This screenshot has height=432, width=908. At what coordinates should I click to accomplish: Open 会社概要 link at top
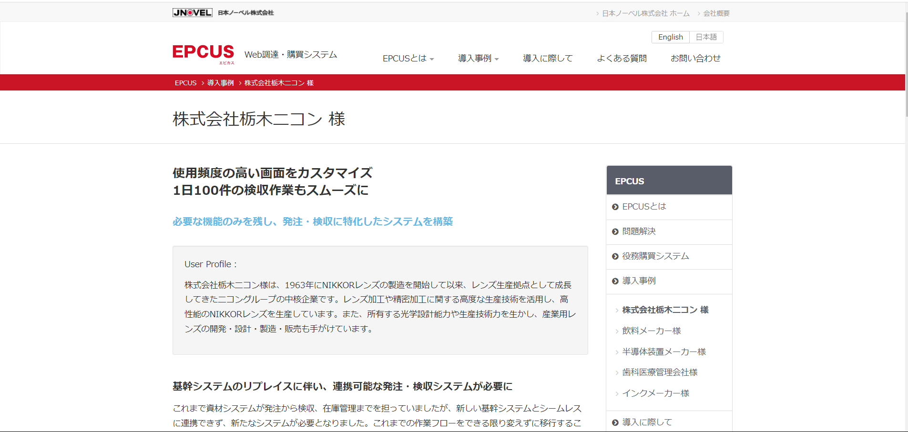[x=716, y=13]
